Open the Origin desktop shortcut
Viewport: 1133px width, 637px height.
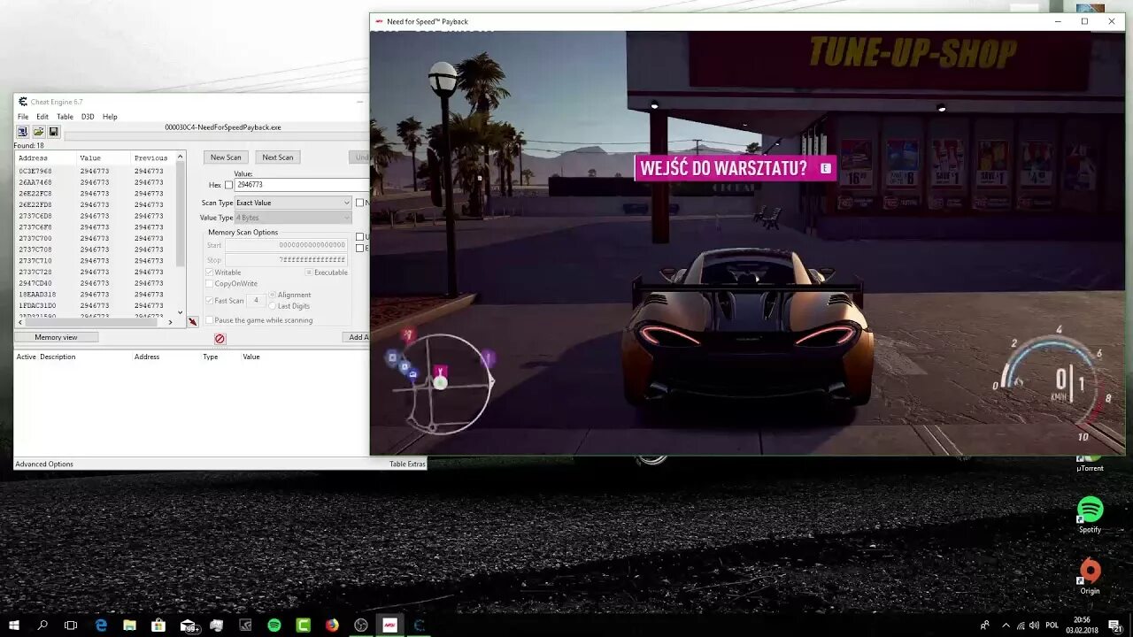pyautogui.click(x=1090, y=576)
